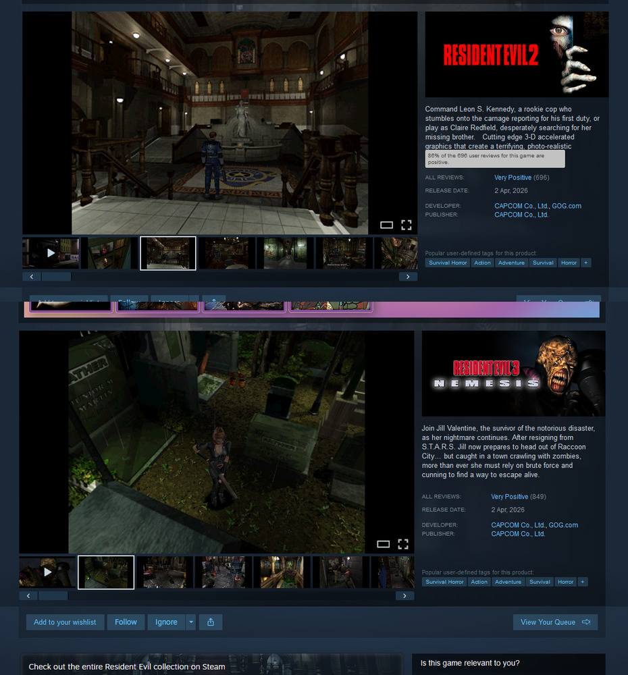Expand the Ignore options dropdown arrow
This screenshot has height=675, width=628.
(191, 622)
